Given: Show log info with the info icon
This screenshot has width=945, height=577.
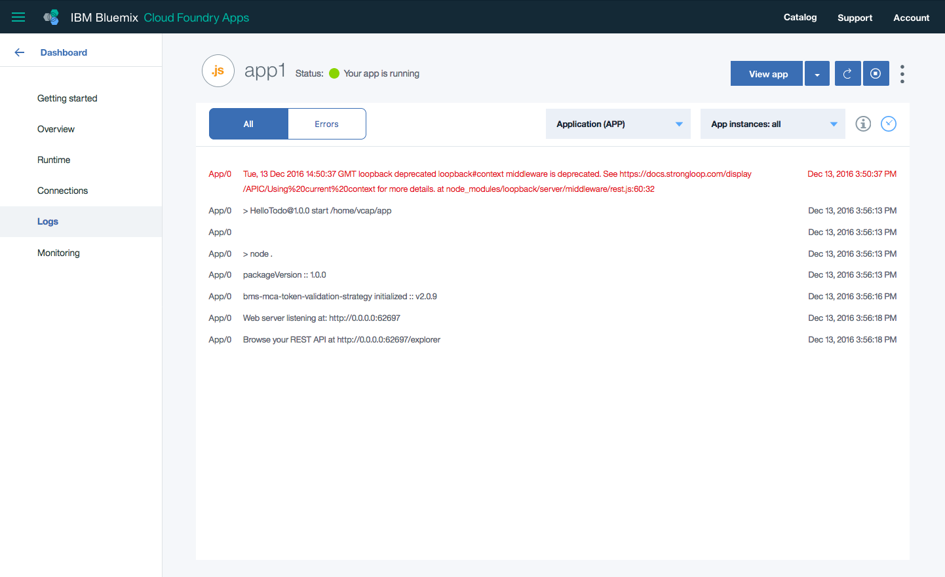Looking at the screenshot, I should point(863,124).
